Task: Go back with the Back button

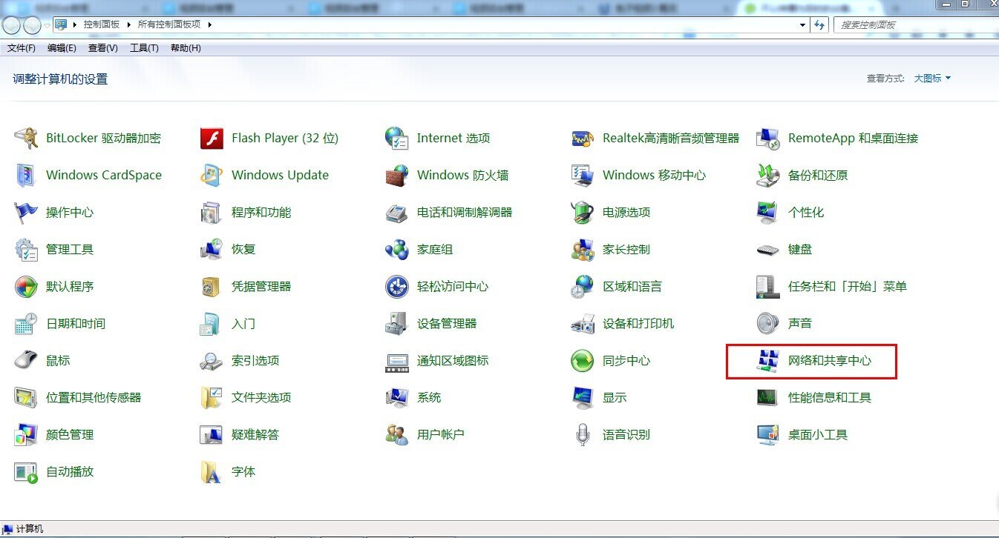Action: point(12,25)
